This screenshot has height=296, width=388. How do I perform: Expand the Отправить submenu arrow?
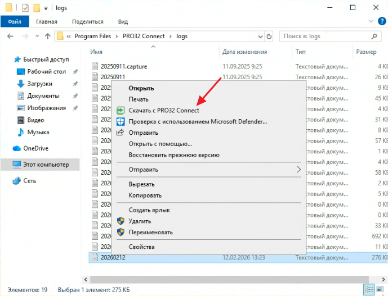298,170
